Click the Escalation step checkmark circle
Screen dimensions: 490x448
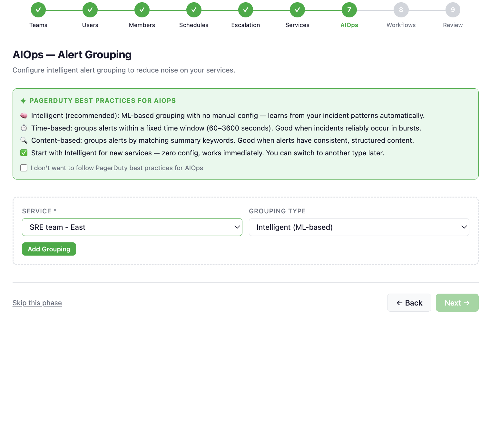pyautogui.click(x=246, y=10)
